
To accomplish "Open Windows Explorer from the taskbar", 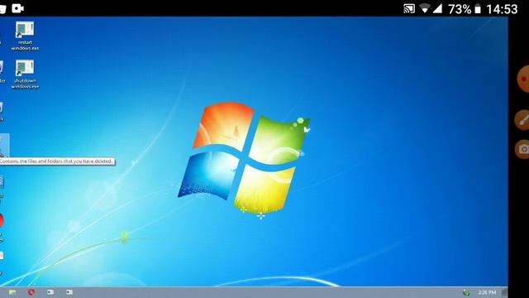I will point(12,292).
